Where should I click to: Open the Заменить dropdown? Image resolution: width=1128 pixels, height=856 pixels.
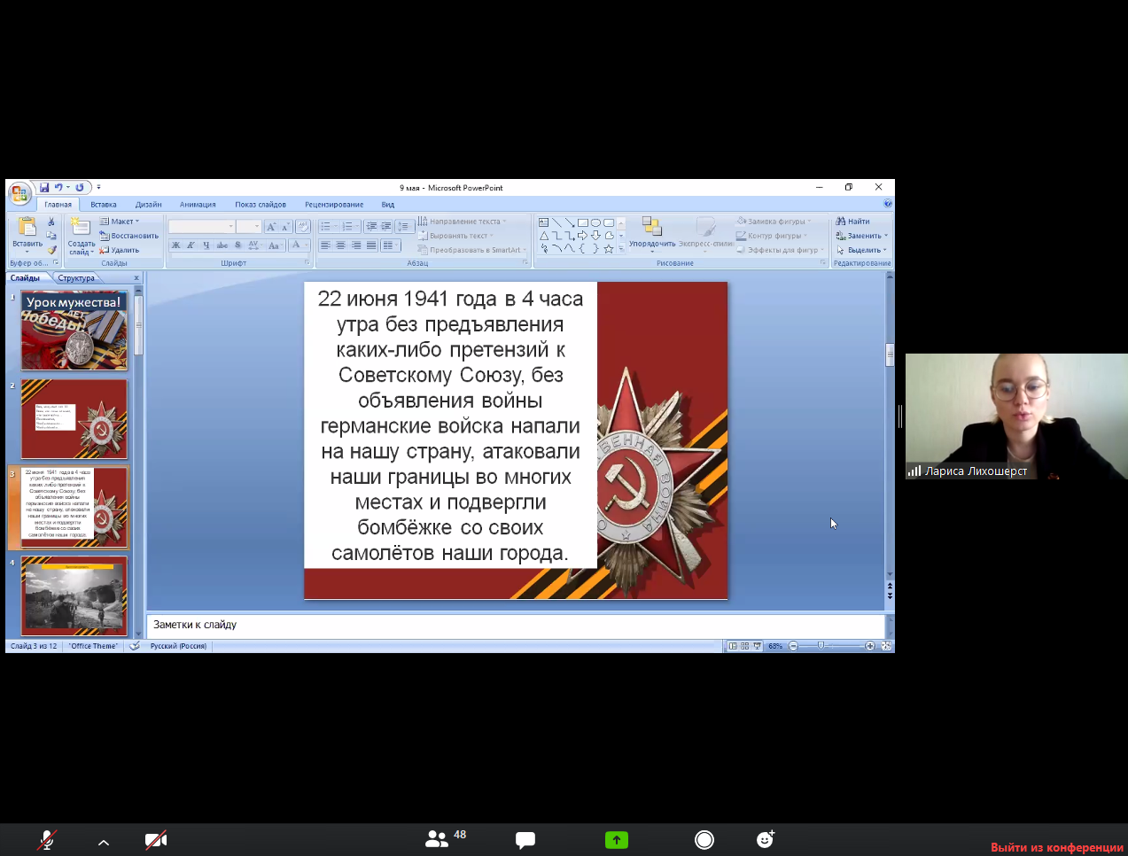click(x=863, y=236)
